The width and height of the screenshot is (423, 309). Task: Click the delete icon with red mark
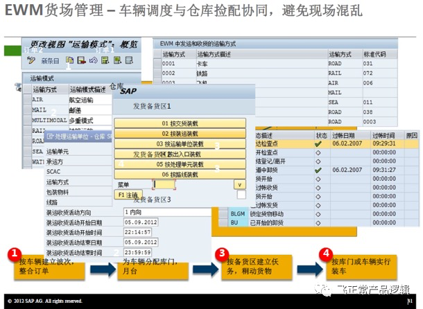point(81,60)
